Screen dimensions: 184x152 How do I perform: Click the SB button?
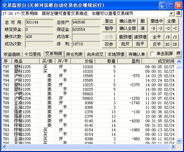point(175,44)
